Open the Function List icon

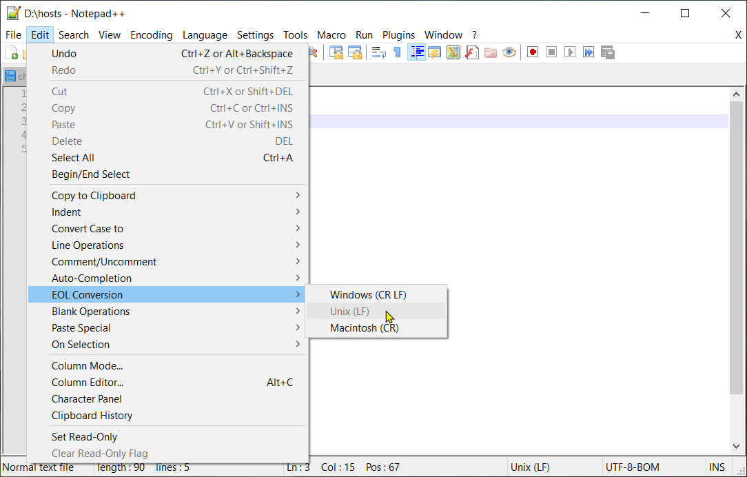point(471,52)
